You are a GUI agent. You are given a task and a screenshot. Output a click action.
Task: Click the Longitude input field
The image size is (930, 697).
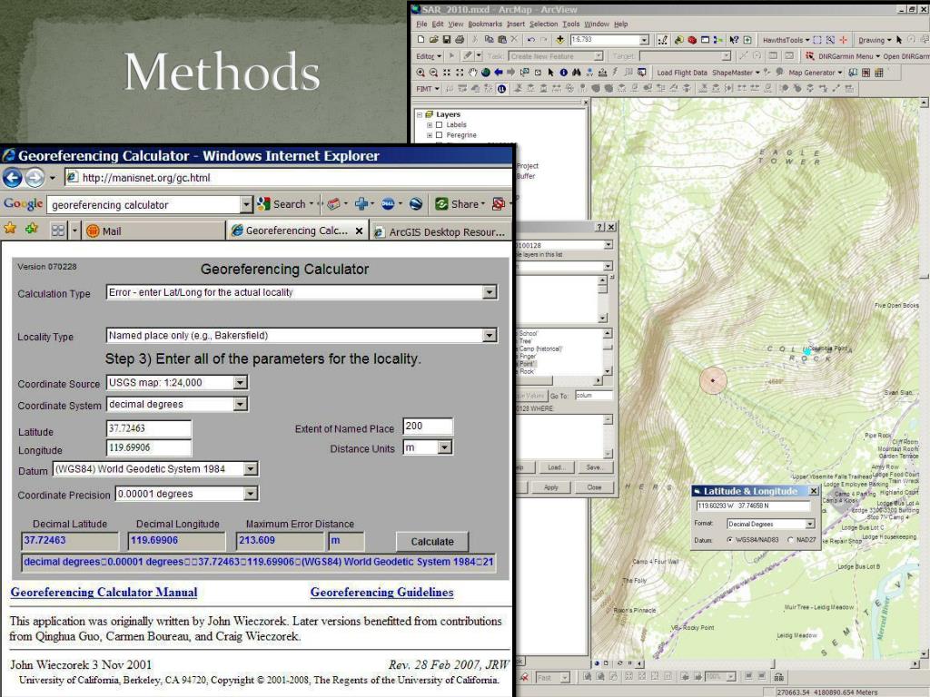click(149, 447)
